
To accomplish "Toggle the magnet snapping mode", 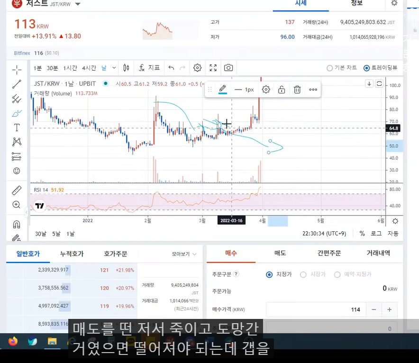I will [17, 224].
